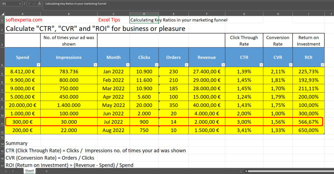Switch to the Sheet1 tab
This screenshot has width=334, height=174.
point(30,171)
